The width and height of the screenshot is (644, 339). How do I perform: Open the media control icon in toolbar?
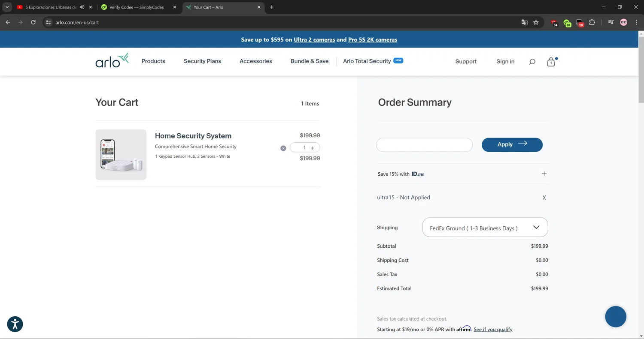click(611, 22)
